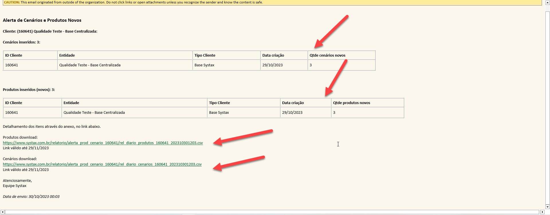This screenshot has height=215, width=550.
Task: Click 'Base Systax' cell in the produtos table
Action: [x=219, y=112]
